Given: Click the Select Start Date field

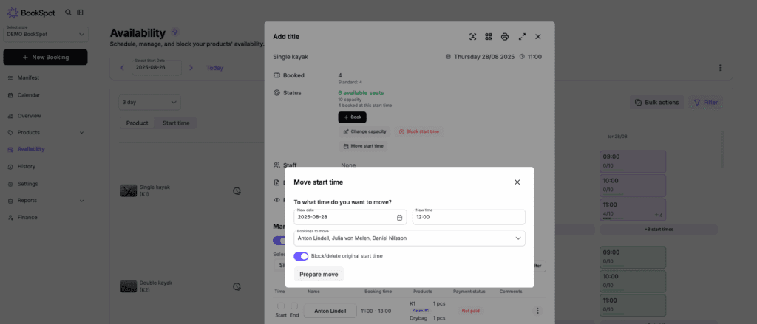Looking at the screenshot, I should [157, 67].
